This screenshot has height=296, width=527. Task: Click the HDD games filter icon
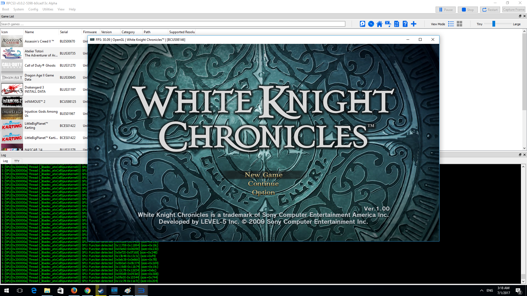click(362, 24)
